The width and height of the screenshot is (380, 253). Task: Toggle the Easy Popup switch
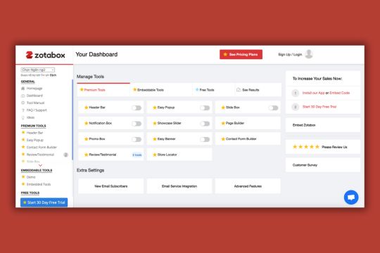pos(205,108)
